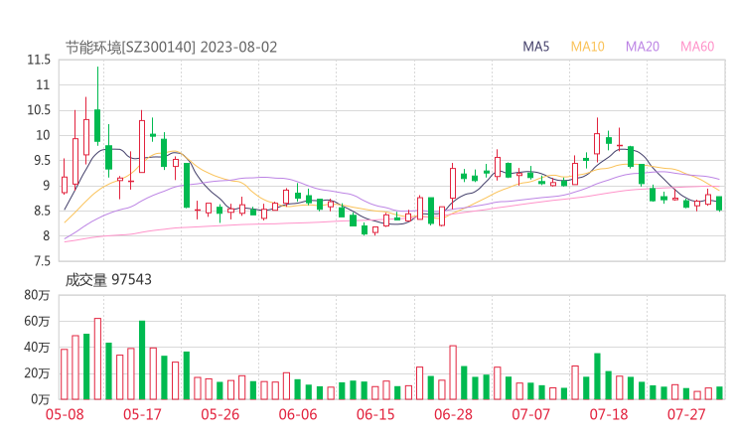Click the tall green volume bar at 05-17

pyautogui.click(x=142, y=361)
